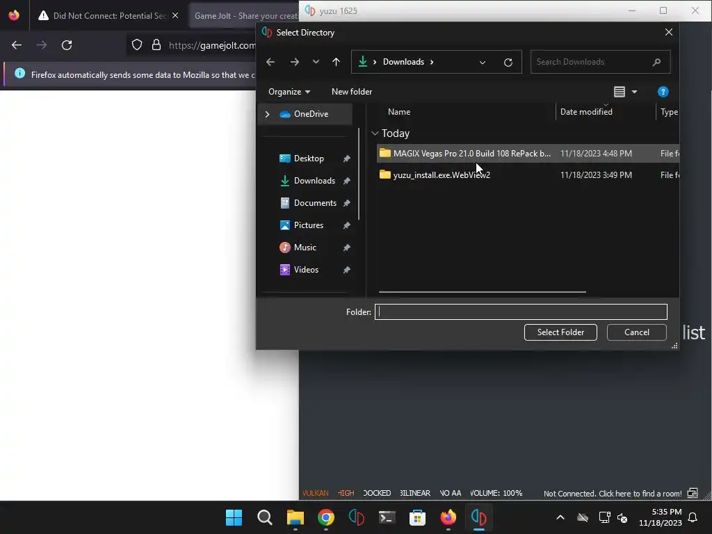Image resolution: width=712 pixels, height=534 pixels.
Task: Open Microsoft Store from taskbar
Action: pos(417,517)
